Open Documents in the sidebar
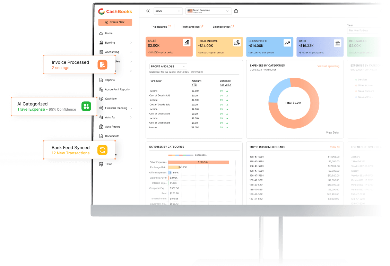The width and height of the screenshot is (390, 266). [x=112, y=136]
